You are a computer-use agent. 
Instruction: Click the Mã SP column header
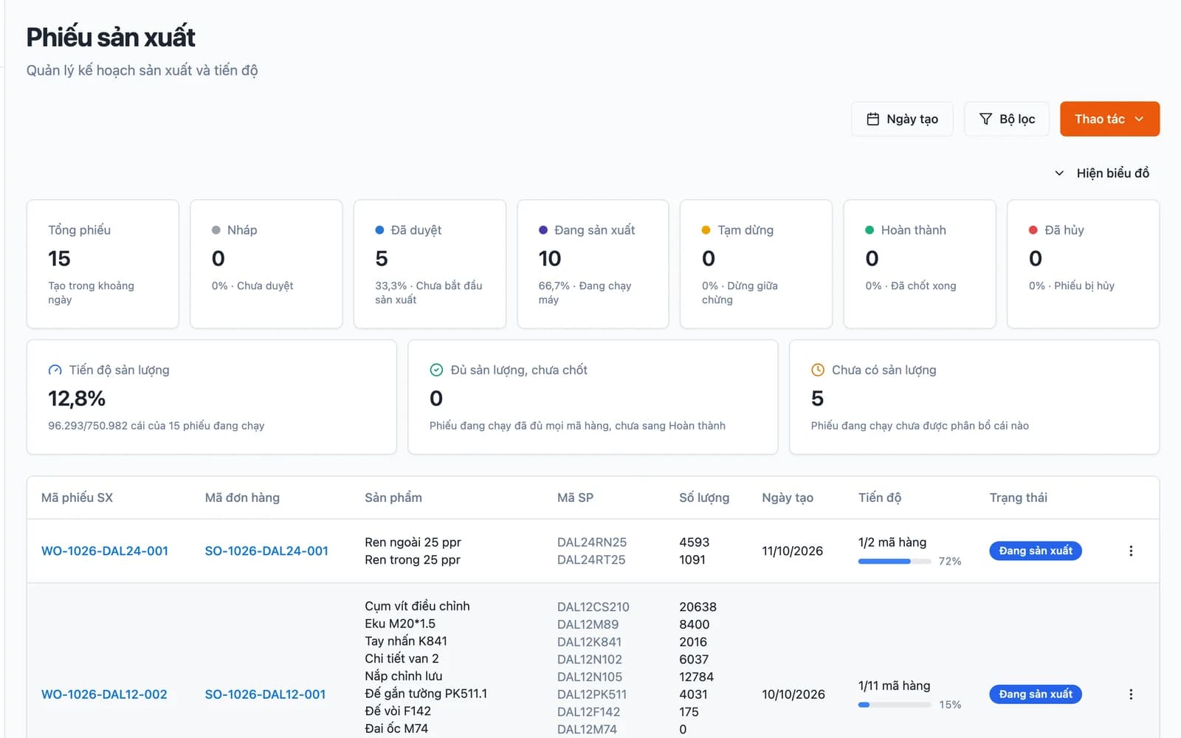click(575, 497)
